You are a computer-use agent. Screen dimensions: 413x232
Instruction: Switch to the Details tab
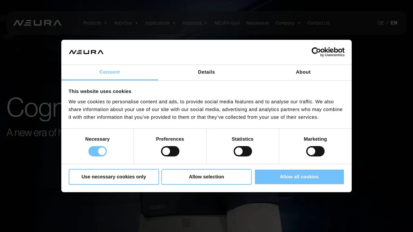click(206, 72)
